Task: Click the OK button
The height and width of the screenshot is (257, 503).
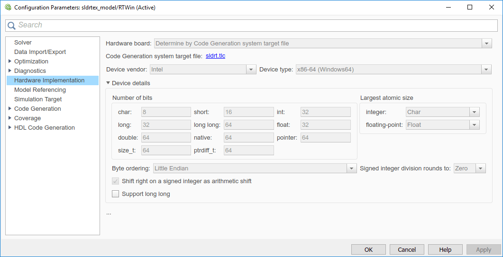Action: click(368, 249)
